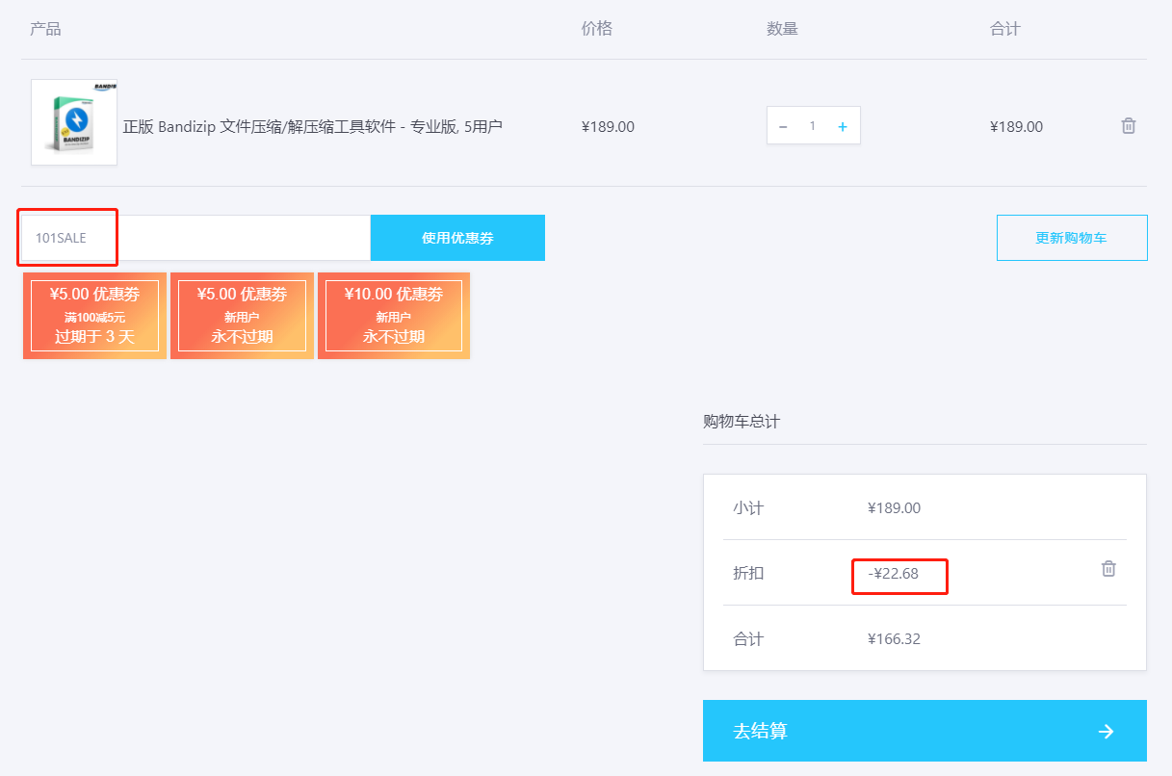
Task: Delete the Bandizip item from cart
Action: pyautogui.click(x=1129, y=126)
